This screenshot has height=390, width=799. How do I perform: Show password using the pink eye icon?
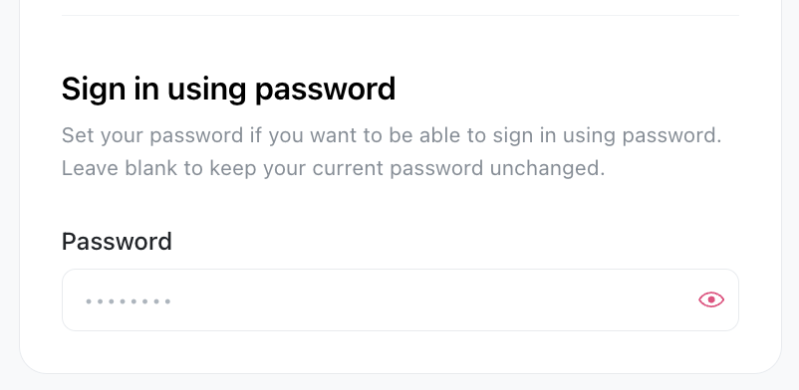(711, 299)
